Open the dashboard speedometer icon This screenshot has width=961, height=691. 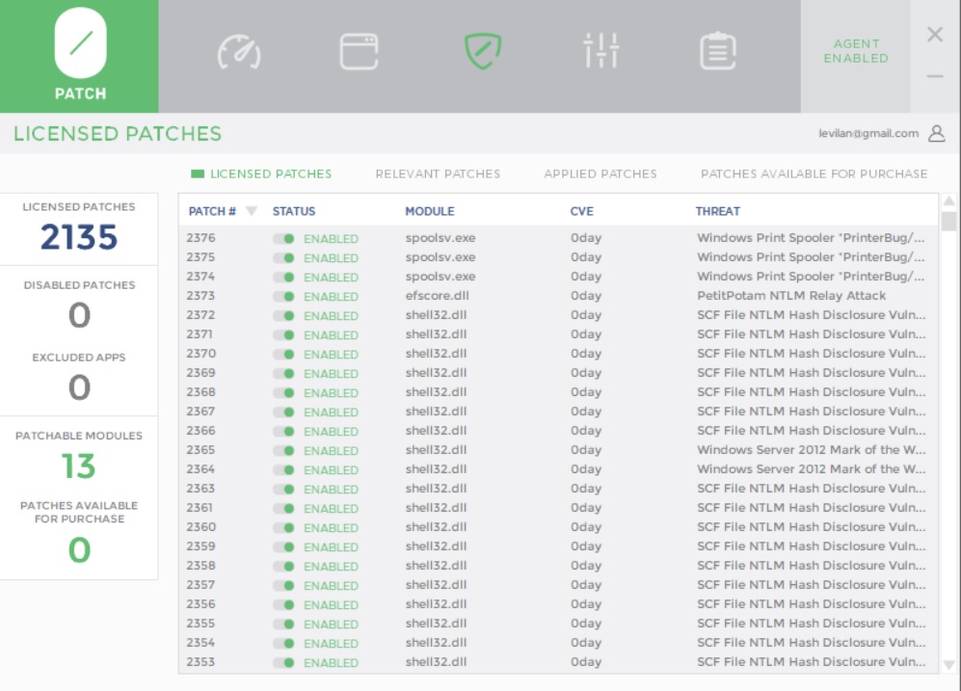click(x=238, y=53)
